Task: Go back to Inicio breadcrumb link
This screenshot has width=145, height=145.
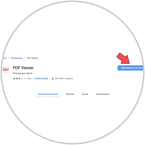Action: tap(5, 58)
